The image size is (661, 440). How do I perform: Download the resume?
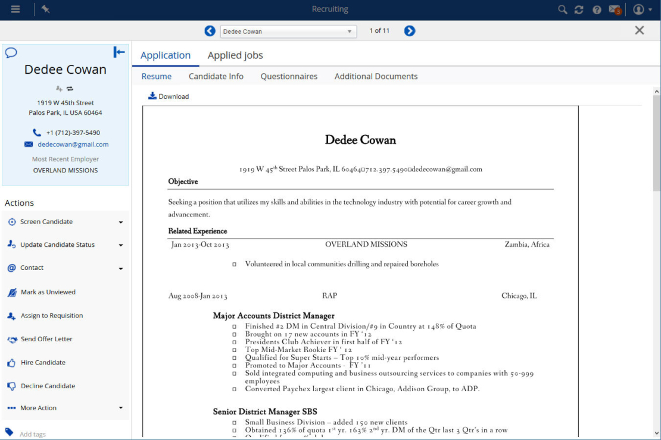169,96
